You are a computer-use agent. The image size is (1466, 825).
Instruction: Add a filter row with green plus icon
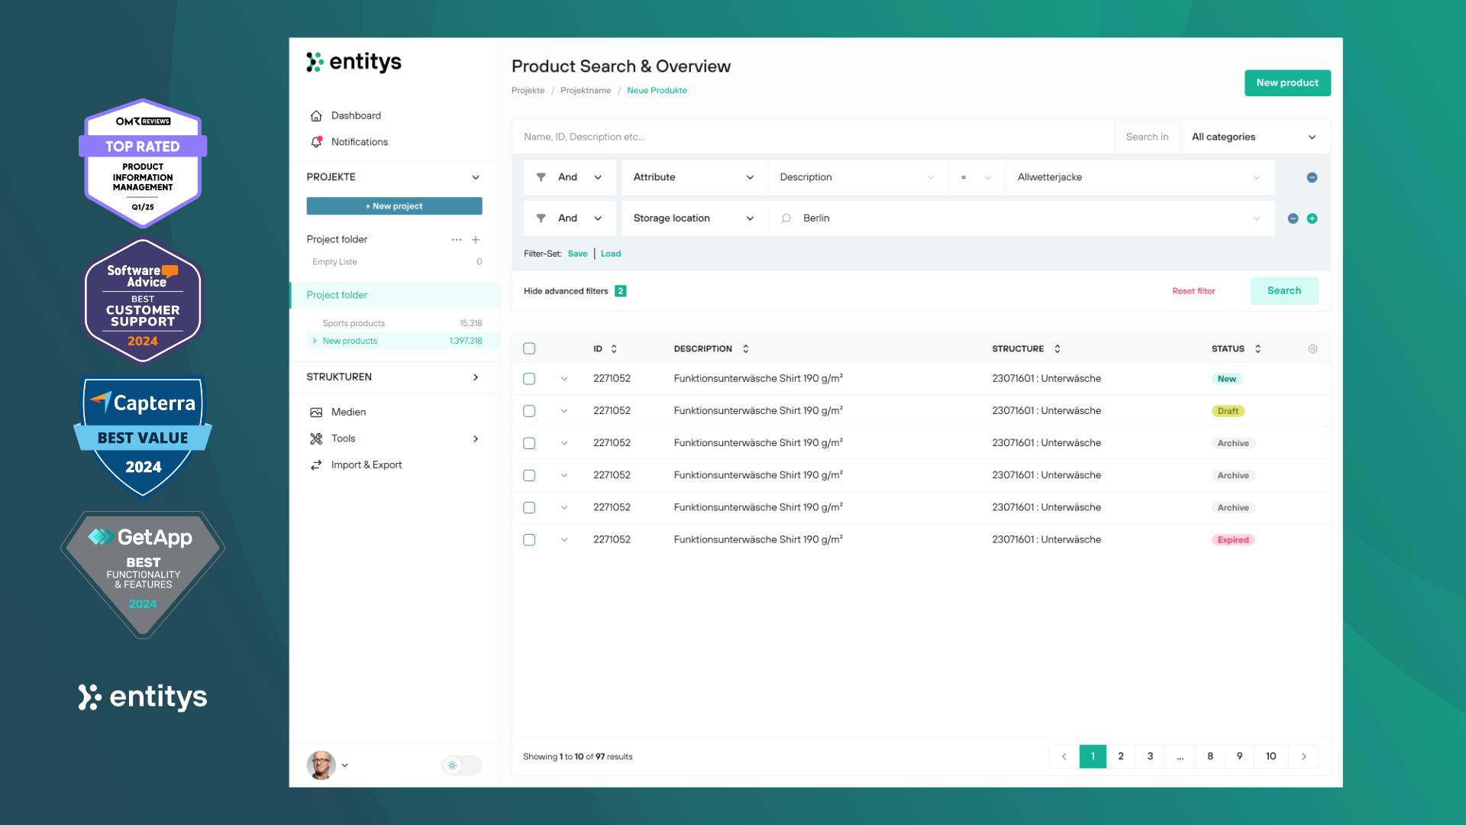(x=1312, y=218)
